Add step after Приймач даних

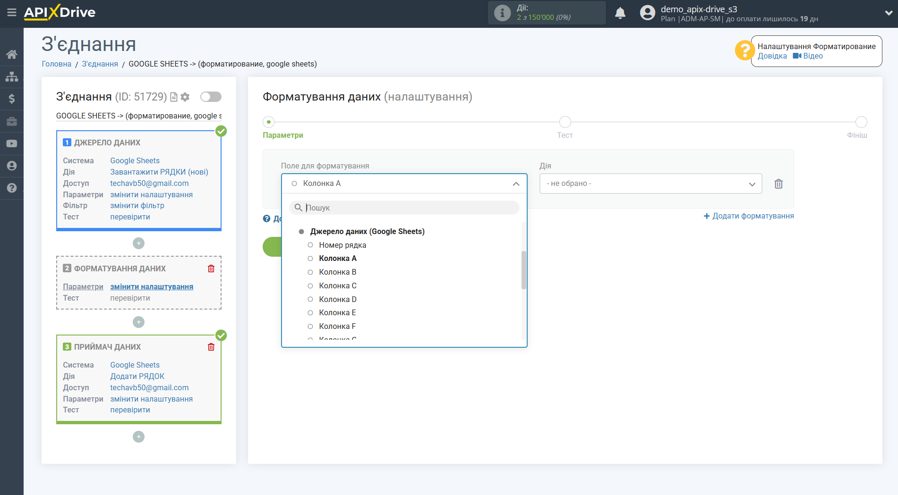point(138,436)
